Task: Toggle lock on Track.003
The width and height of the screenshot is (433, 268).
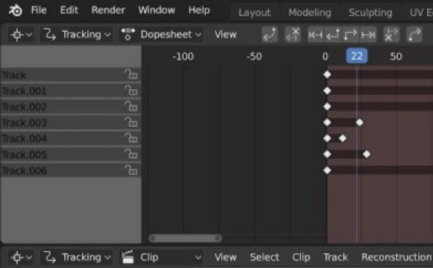Action: [131, 122]
